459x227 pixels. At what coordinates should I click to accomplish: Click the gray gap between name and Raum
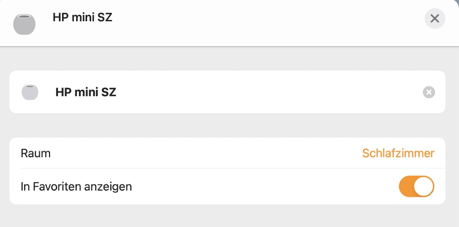(225, 125)
